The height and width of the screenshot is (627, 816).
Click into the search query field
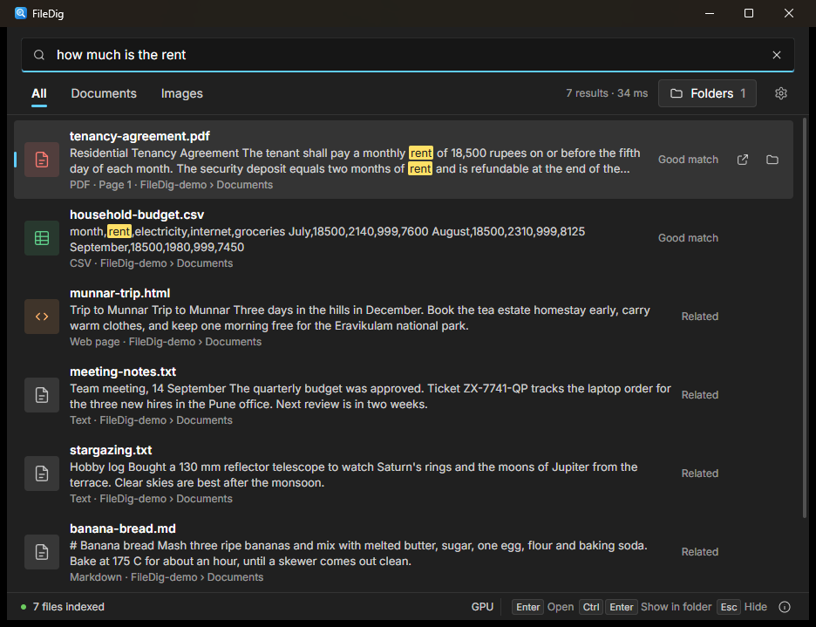(407, 55)
